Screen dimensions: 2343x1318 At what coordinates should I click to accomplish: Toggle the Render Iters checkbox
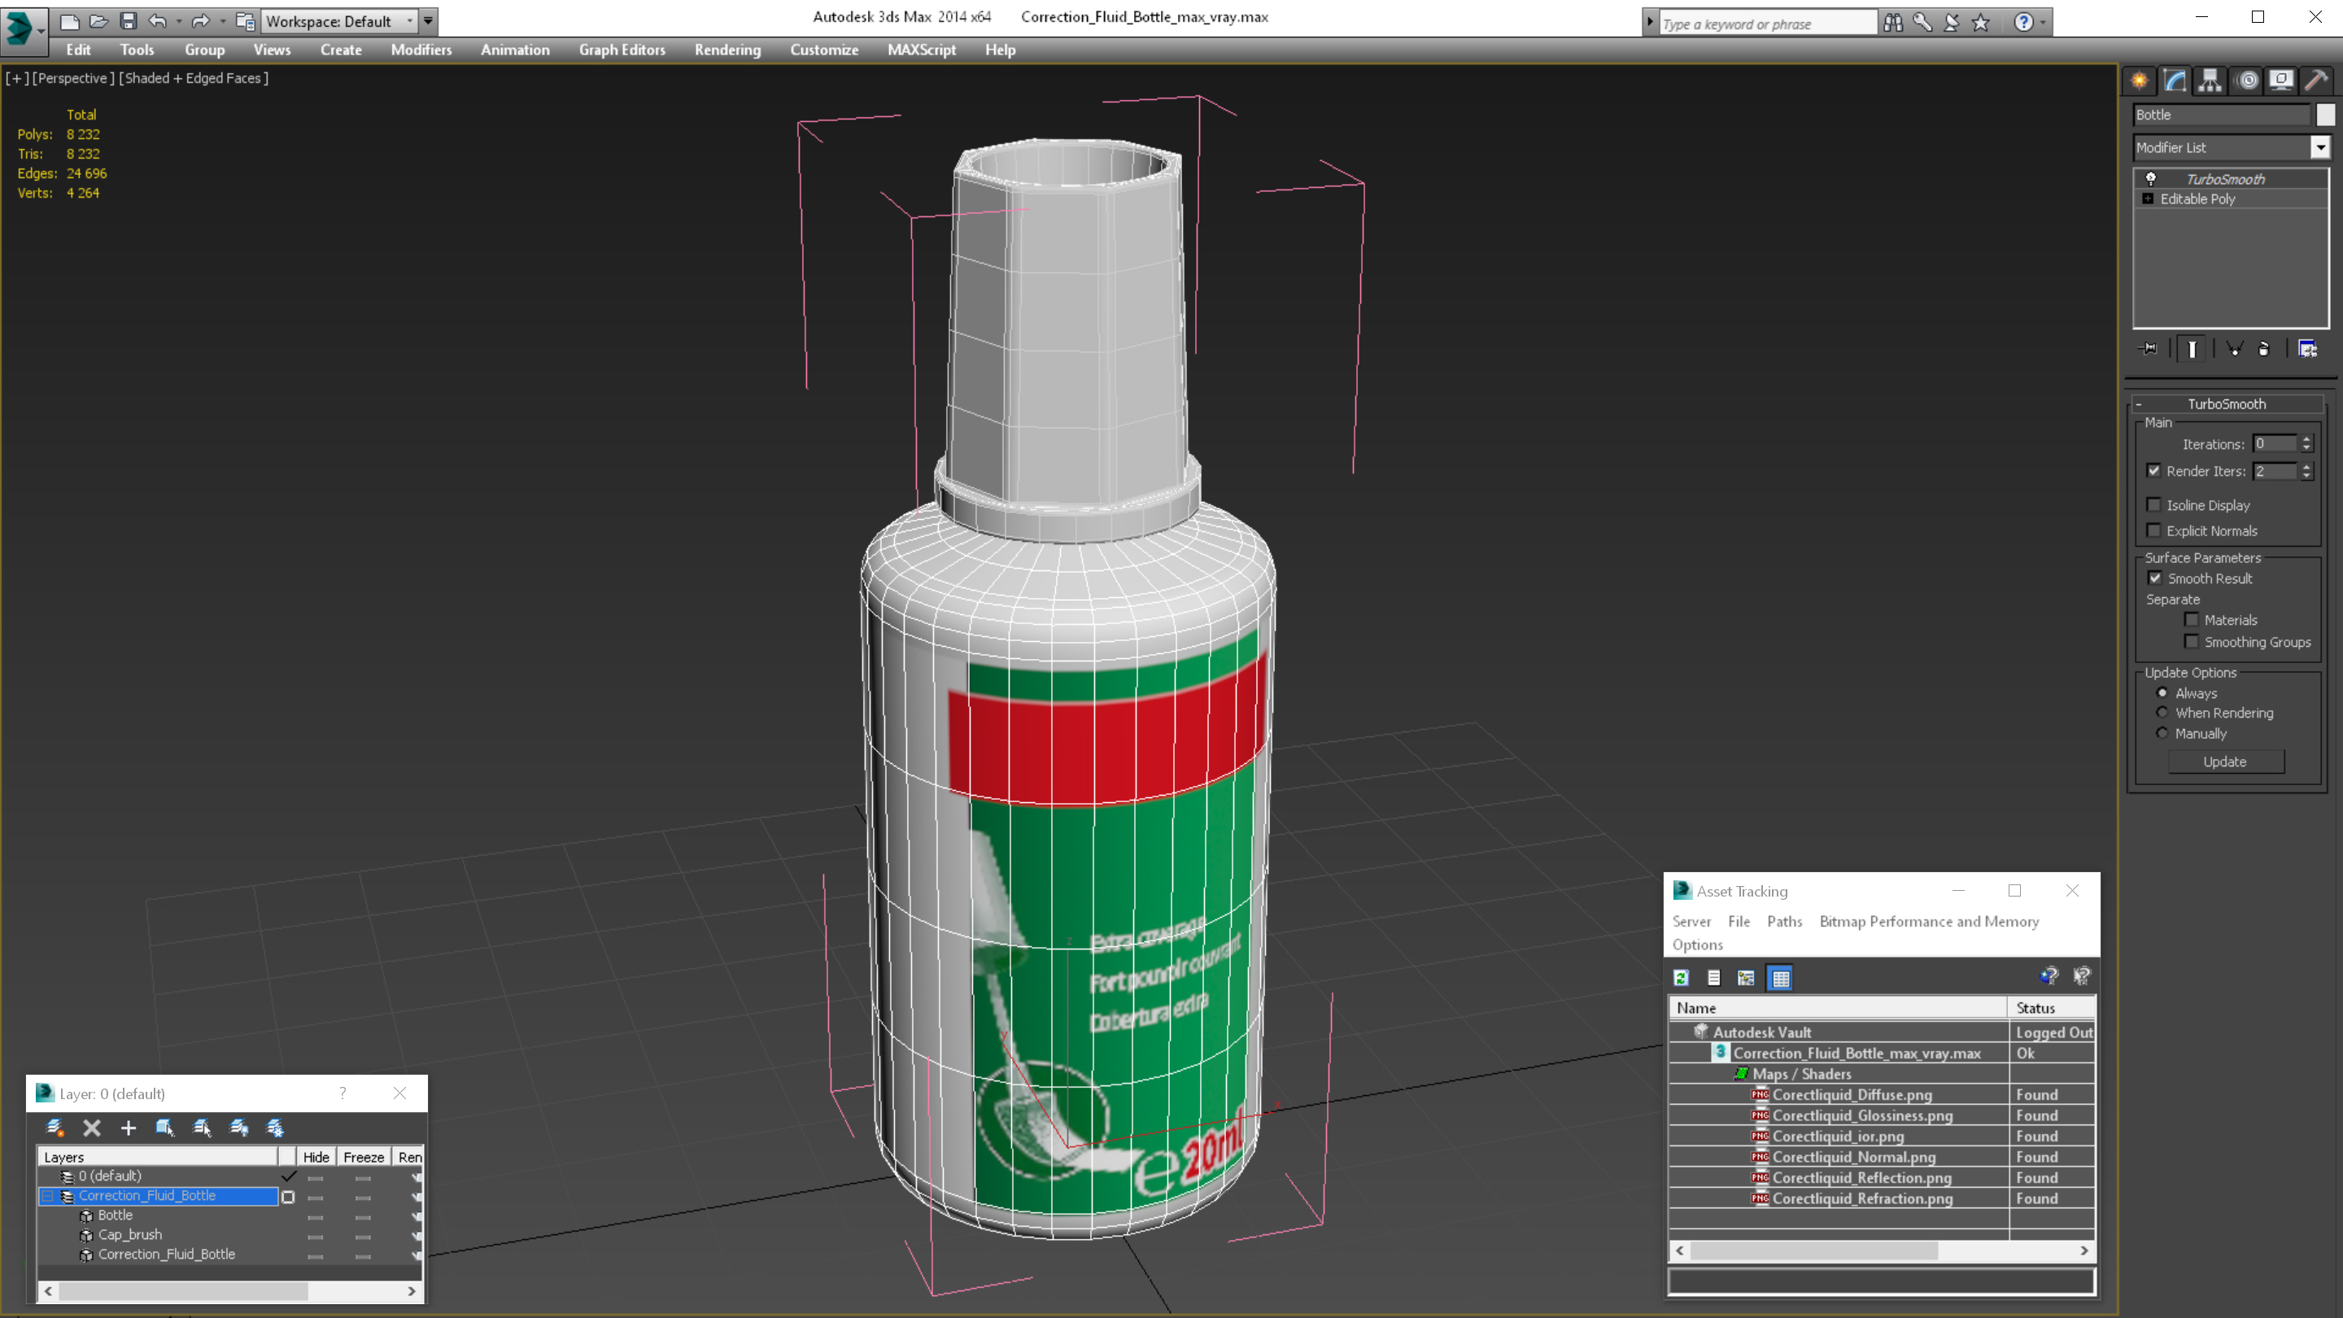coord(2153,470)
